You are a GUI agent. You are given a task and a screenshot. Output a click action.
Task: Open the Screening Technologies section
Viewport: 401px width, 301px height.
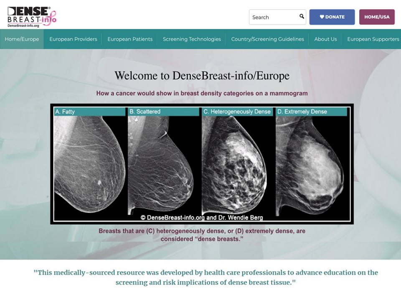click(x=191, y=39)
